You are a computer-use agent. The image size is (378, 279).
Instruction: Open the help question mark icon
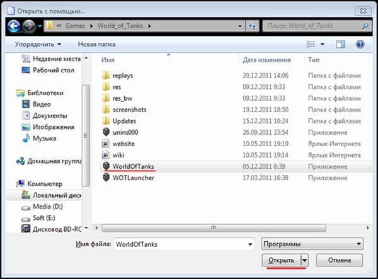(360, 45)
